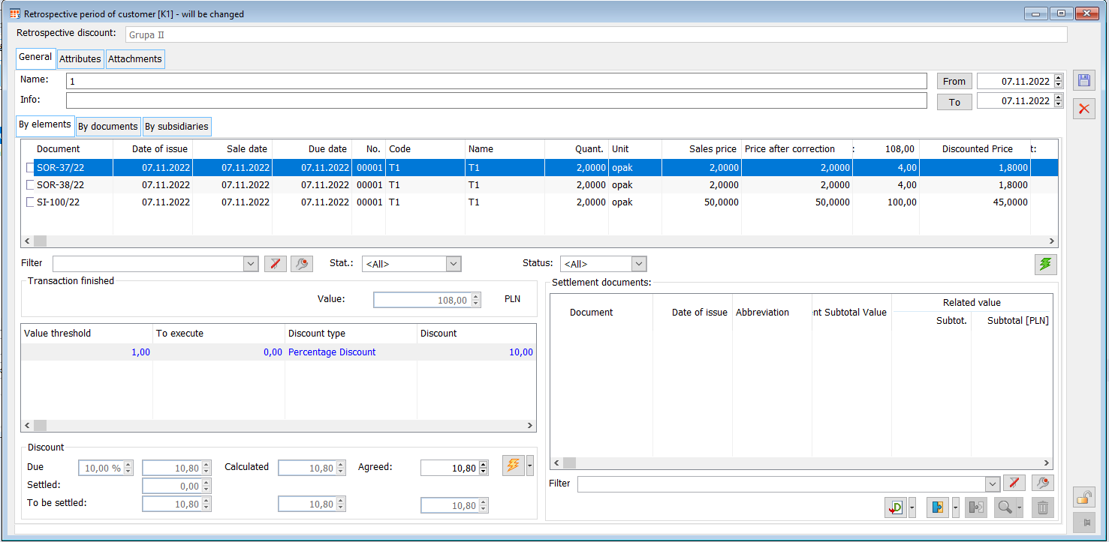1109x542 pixels.
Task: Click the To date button
Action: click(954, 102)
